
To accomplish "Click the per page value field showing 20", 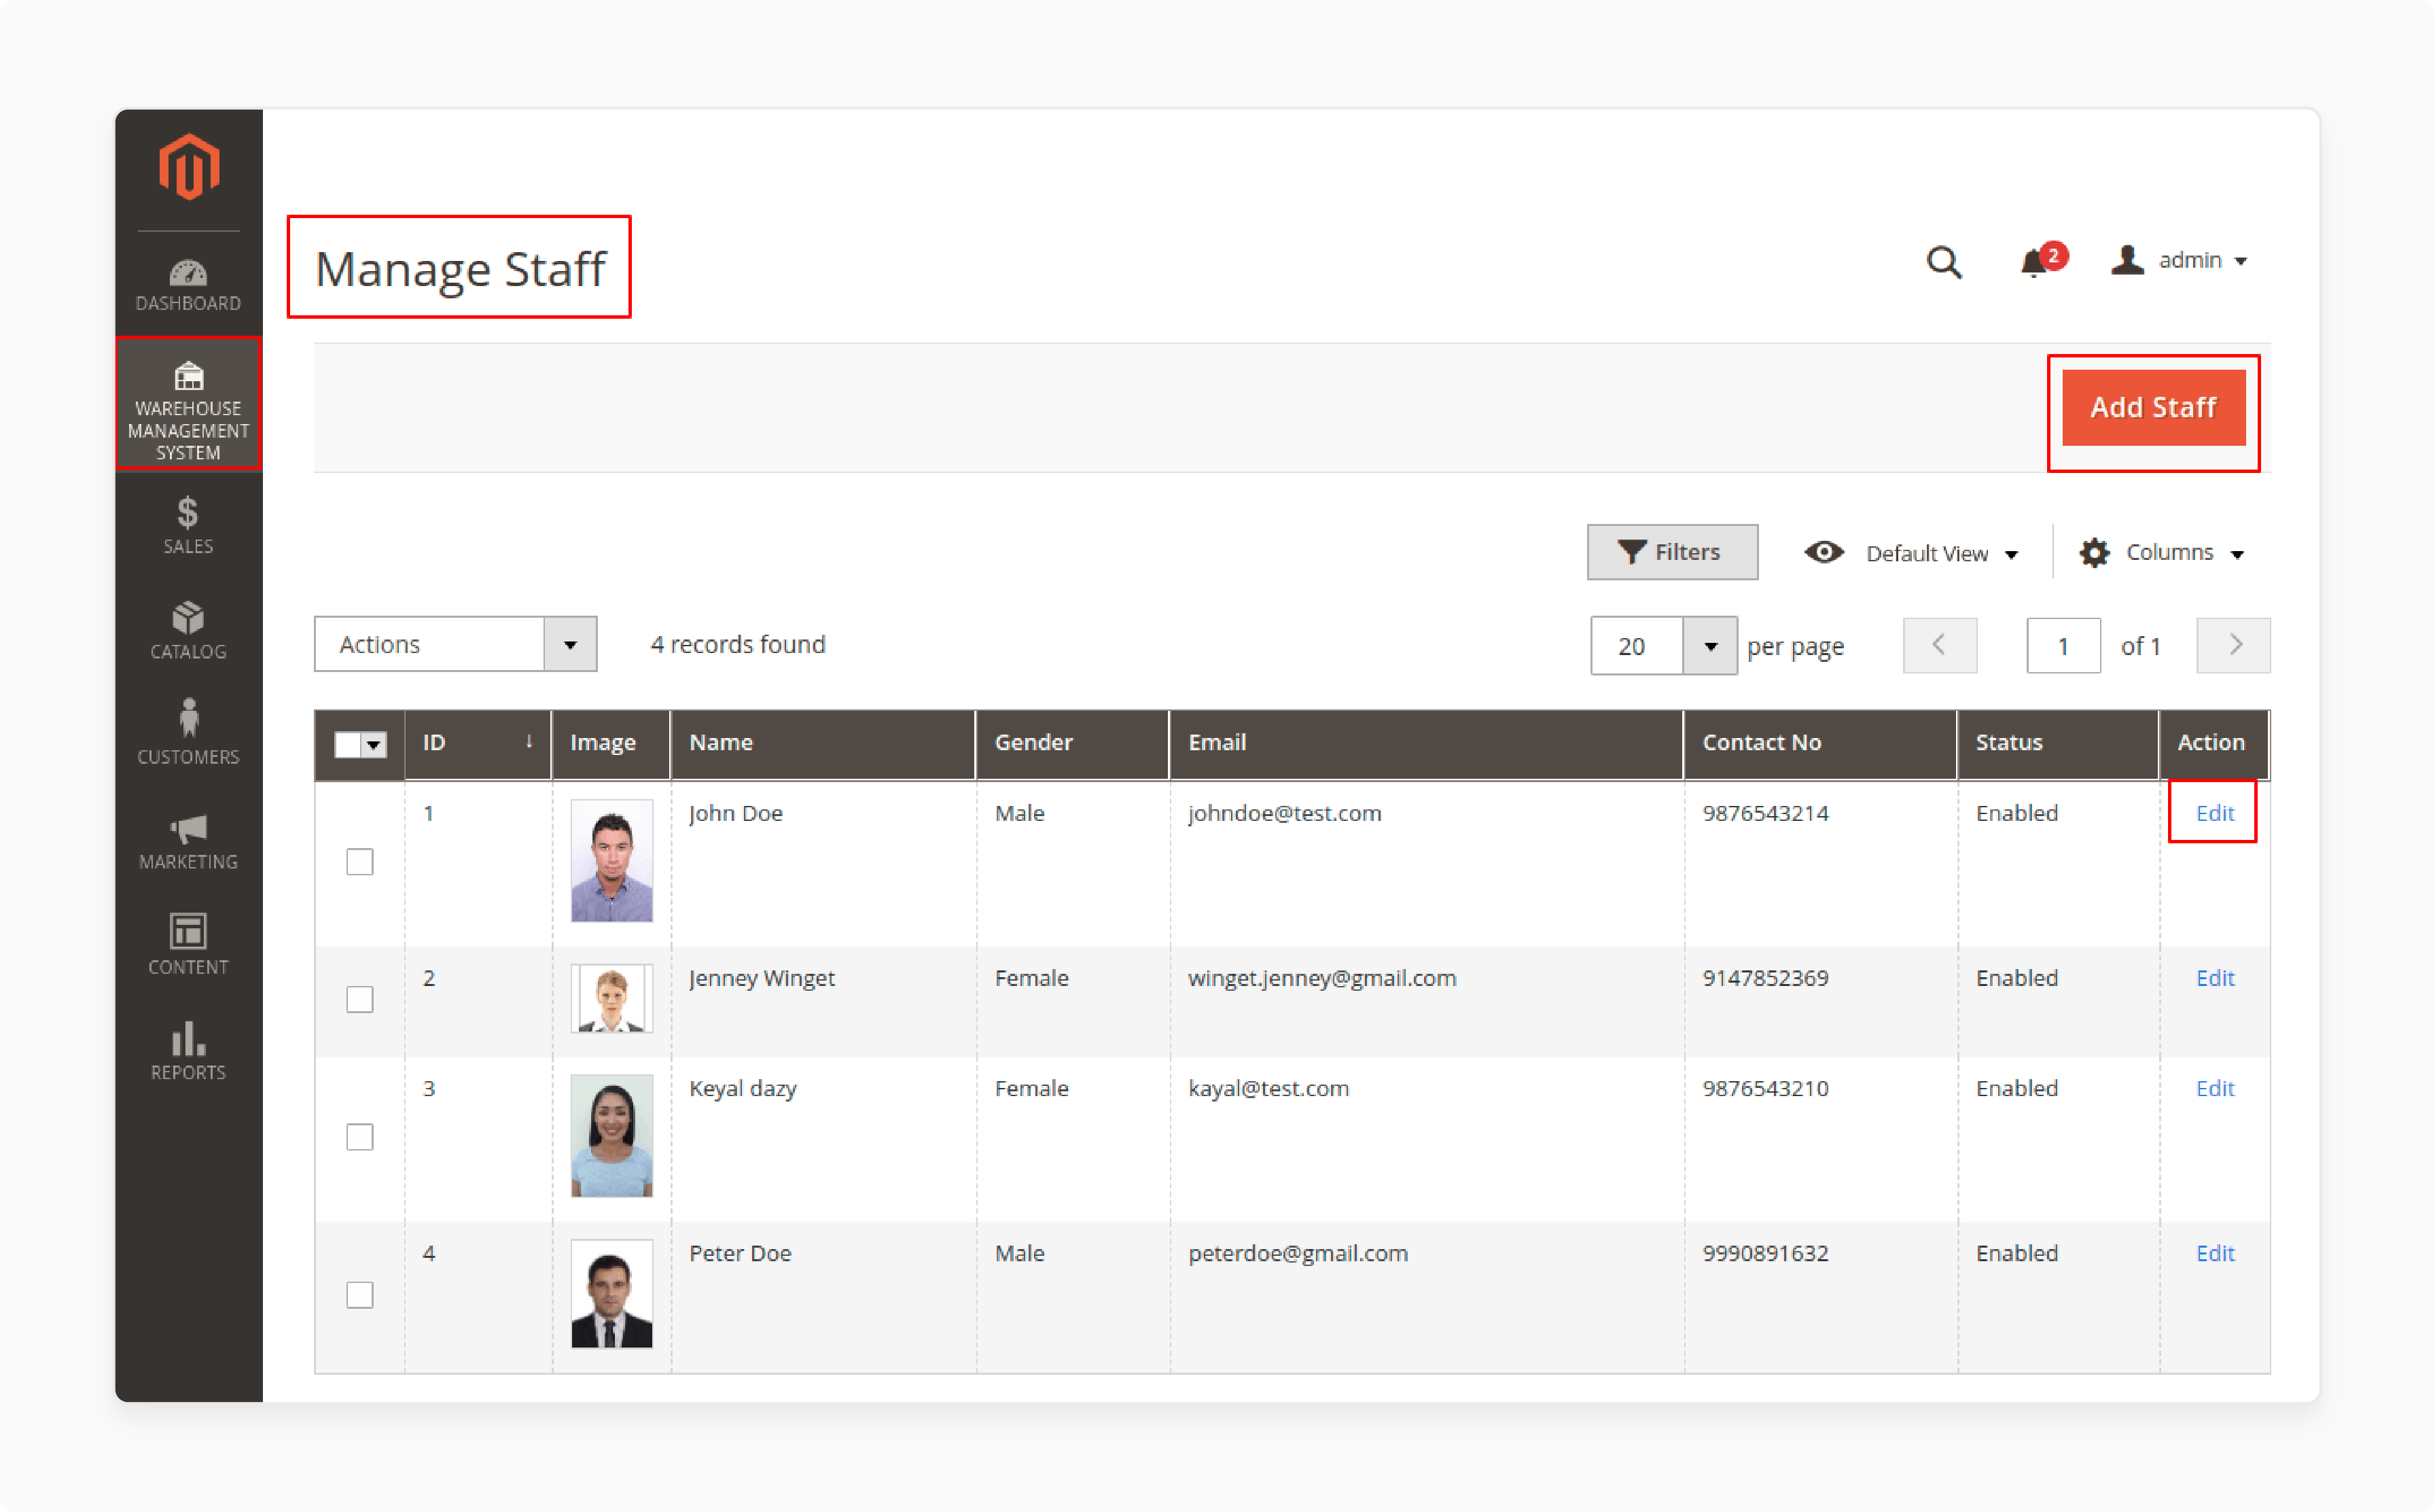I will (1636, 646).
